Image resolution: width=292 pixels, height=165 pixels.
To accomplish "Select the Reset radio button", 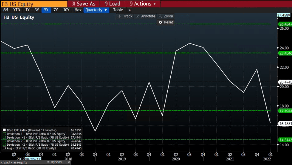I will (x=161, y=22).
